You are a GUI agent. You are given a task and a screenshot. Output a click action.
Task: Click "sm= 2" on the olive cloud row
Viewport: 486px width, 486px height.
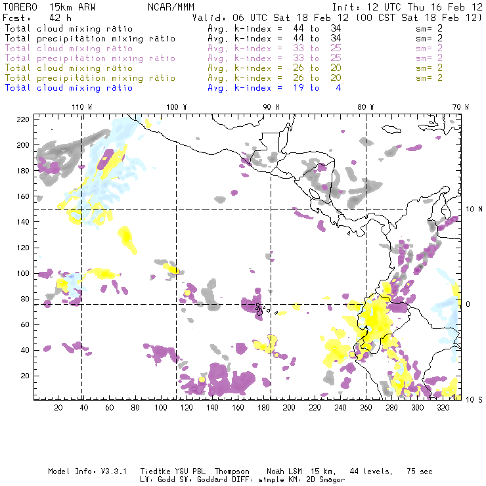pos(430,68)
